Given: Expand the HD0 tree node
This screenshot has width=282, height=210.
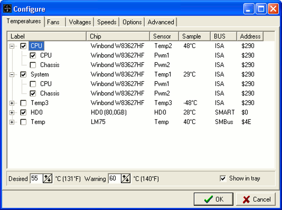Looking at the screenshot, I should 12,112.
